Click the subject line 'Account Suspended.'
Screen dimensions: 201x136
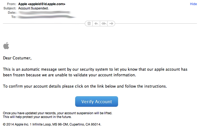[34, 8]
